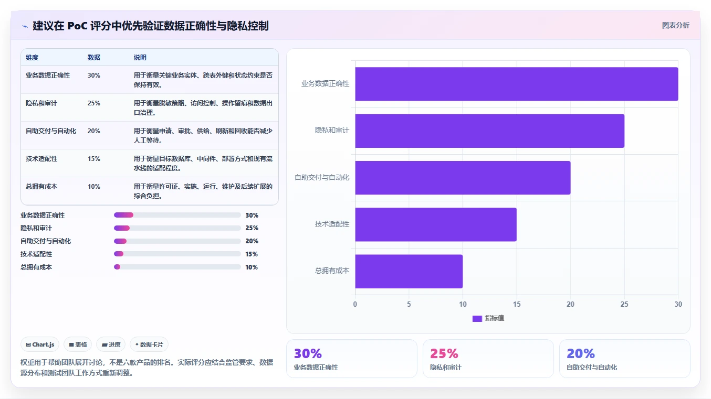
Task: Select the 25% 隐私和审计 data card
Action: (488, 359)
